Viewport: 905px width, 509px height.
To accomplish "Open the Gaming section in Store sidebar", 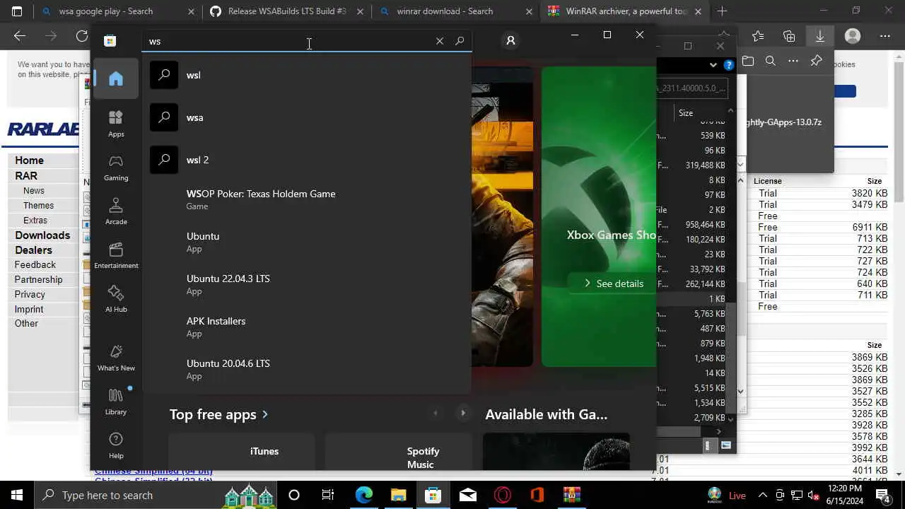I will 116,168.
